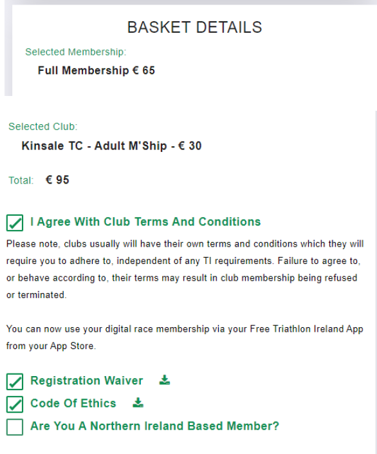Click the 'I Agree With Club Terms And Conditions' label
The height and width of the screenshot is (454, 377).
pyautogui.click(x=145, y=222)
